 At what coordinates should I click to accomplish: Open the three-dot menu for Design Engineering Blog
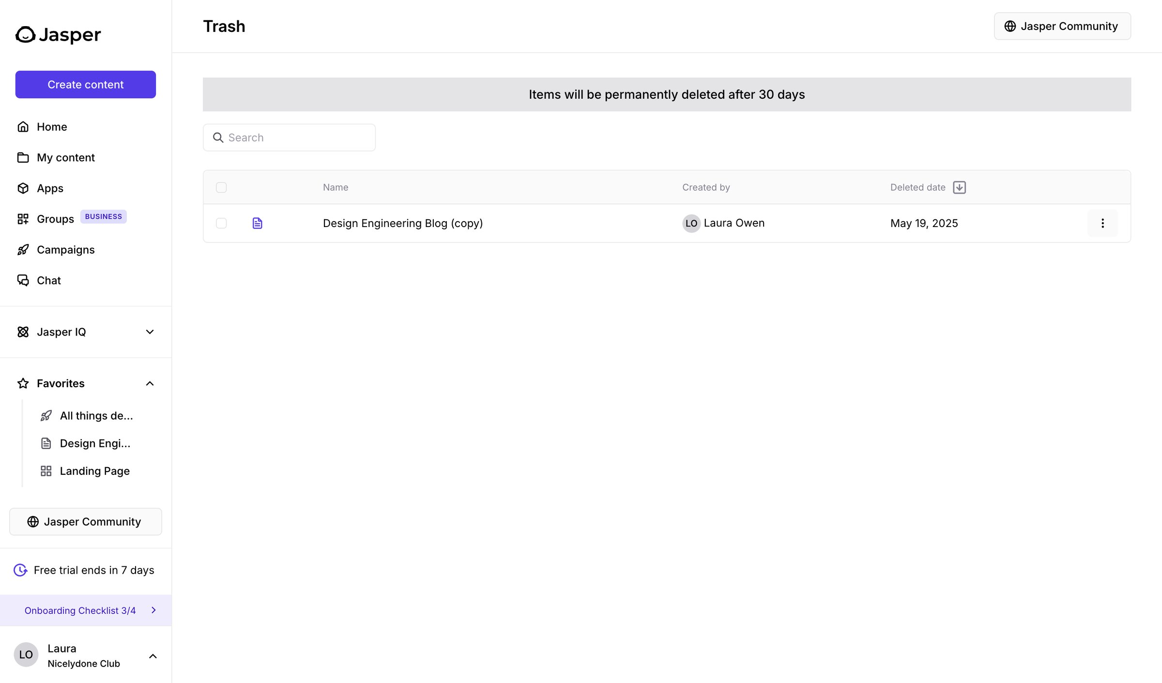coord(1102,223)
